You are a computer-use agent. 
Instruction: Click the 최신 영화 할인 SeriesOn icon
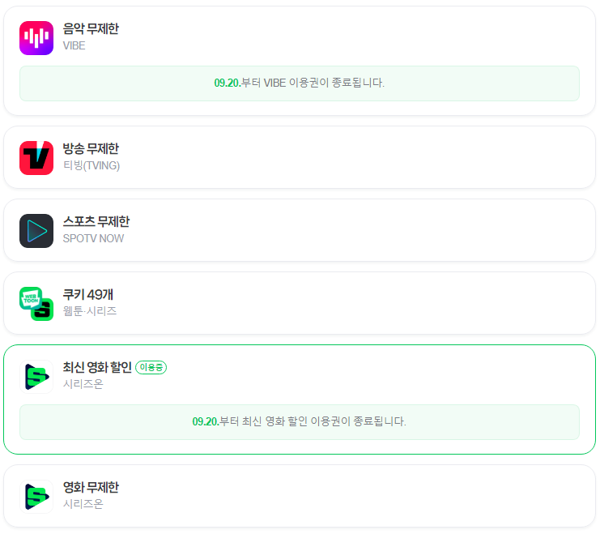point(36,376)
